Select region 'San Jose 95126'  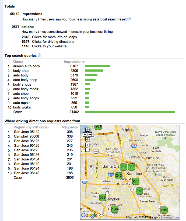pos(27,145)
